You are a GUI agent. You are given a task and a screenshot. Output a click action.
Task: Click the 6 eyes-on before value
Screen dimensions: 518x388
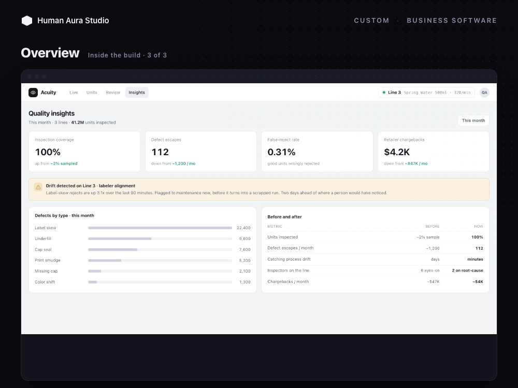[430, 271]
